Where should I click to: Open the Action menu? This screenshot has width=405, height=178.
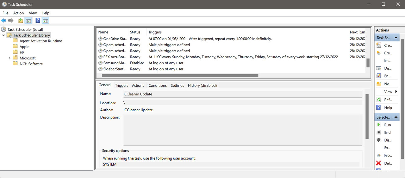click(18, 13)
